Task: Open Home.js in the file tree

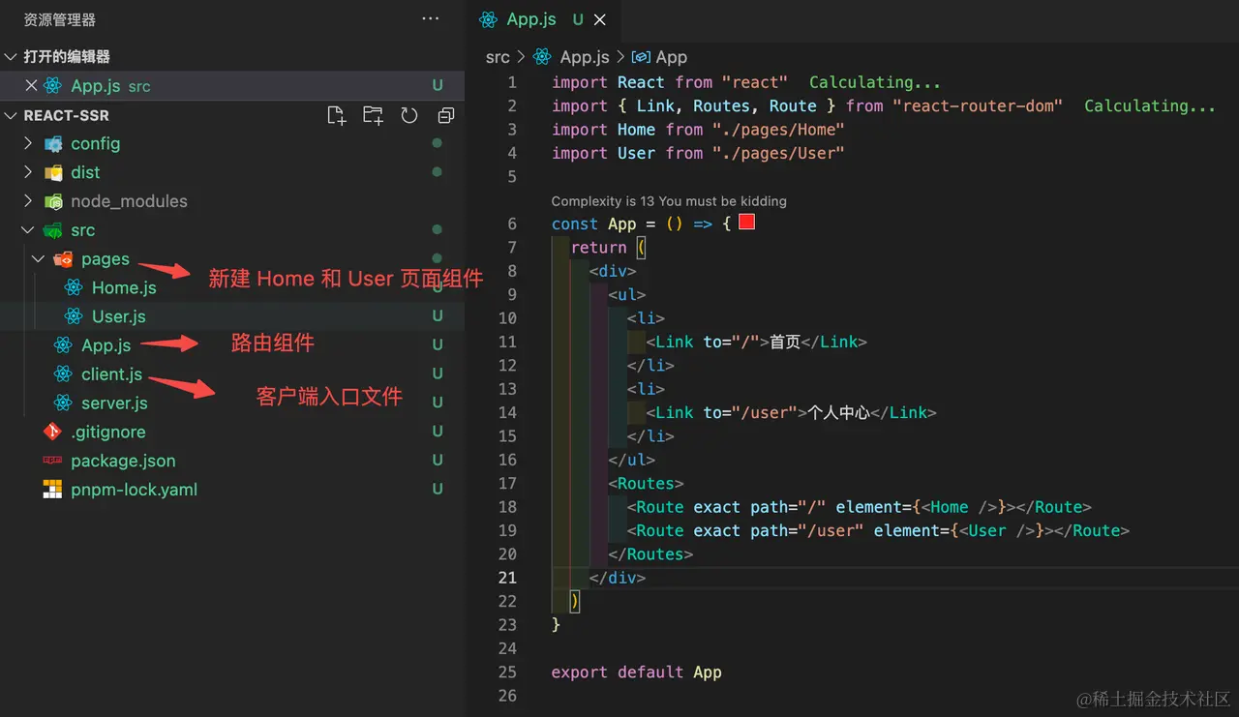Action: [124, 287]
